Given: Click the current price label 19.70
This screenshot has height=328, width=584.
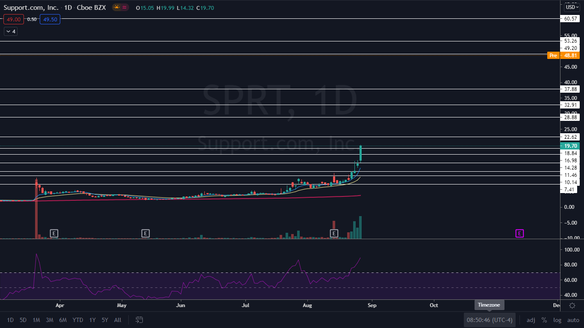Looking at the screenshot, I should 571,146.
